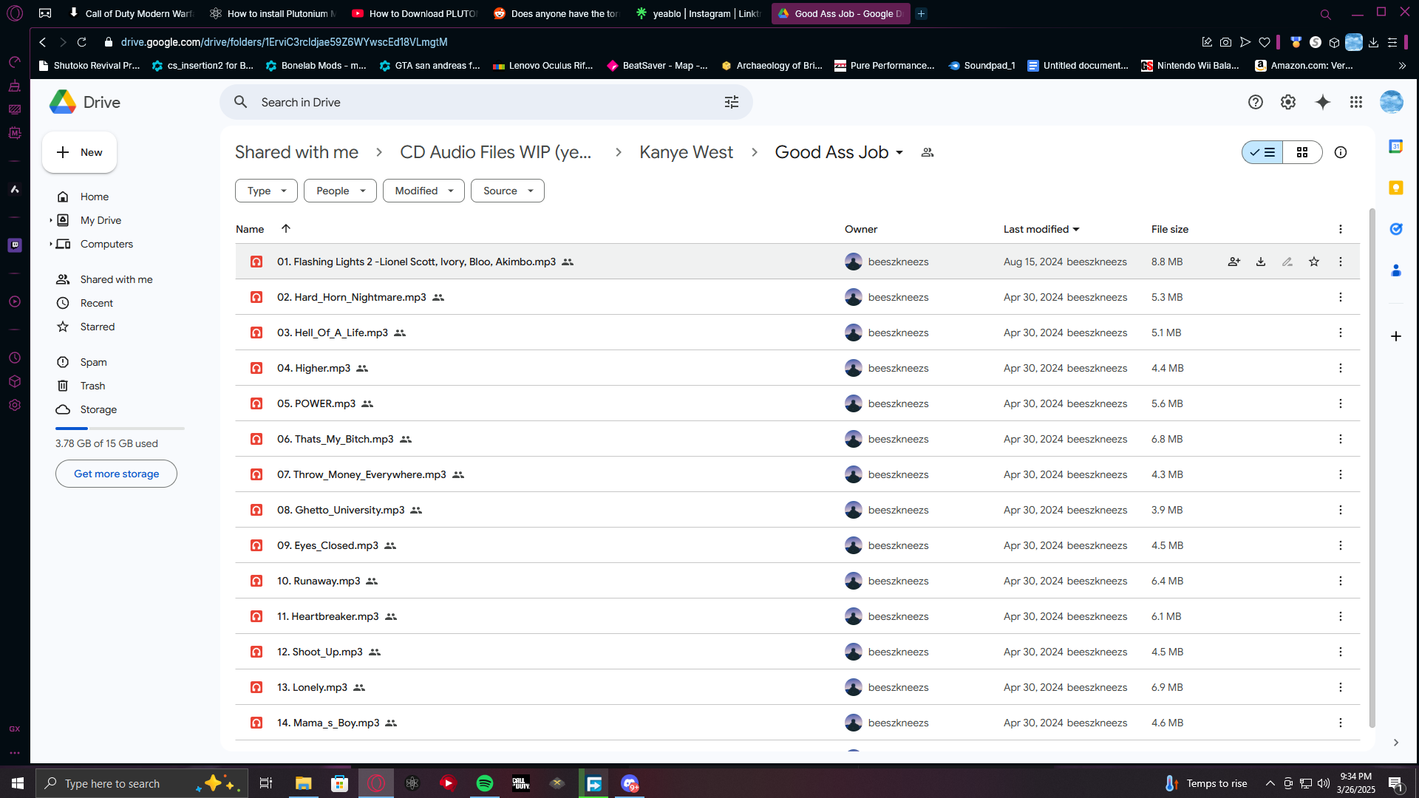Reverse the Name column sort direction
The image size is (1419, 798).
pyautogui.click(x=286, y=229)
